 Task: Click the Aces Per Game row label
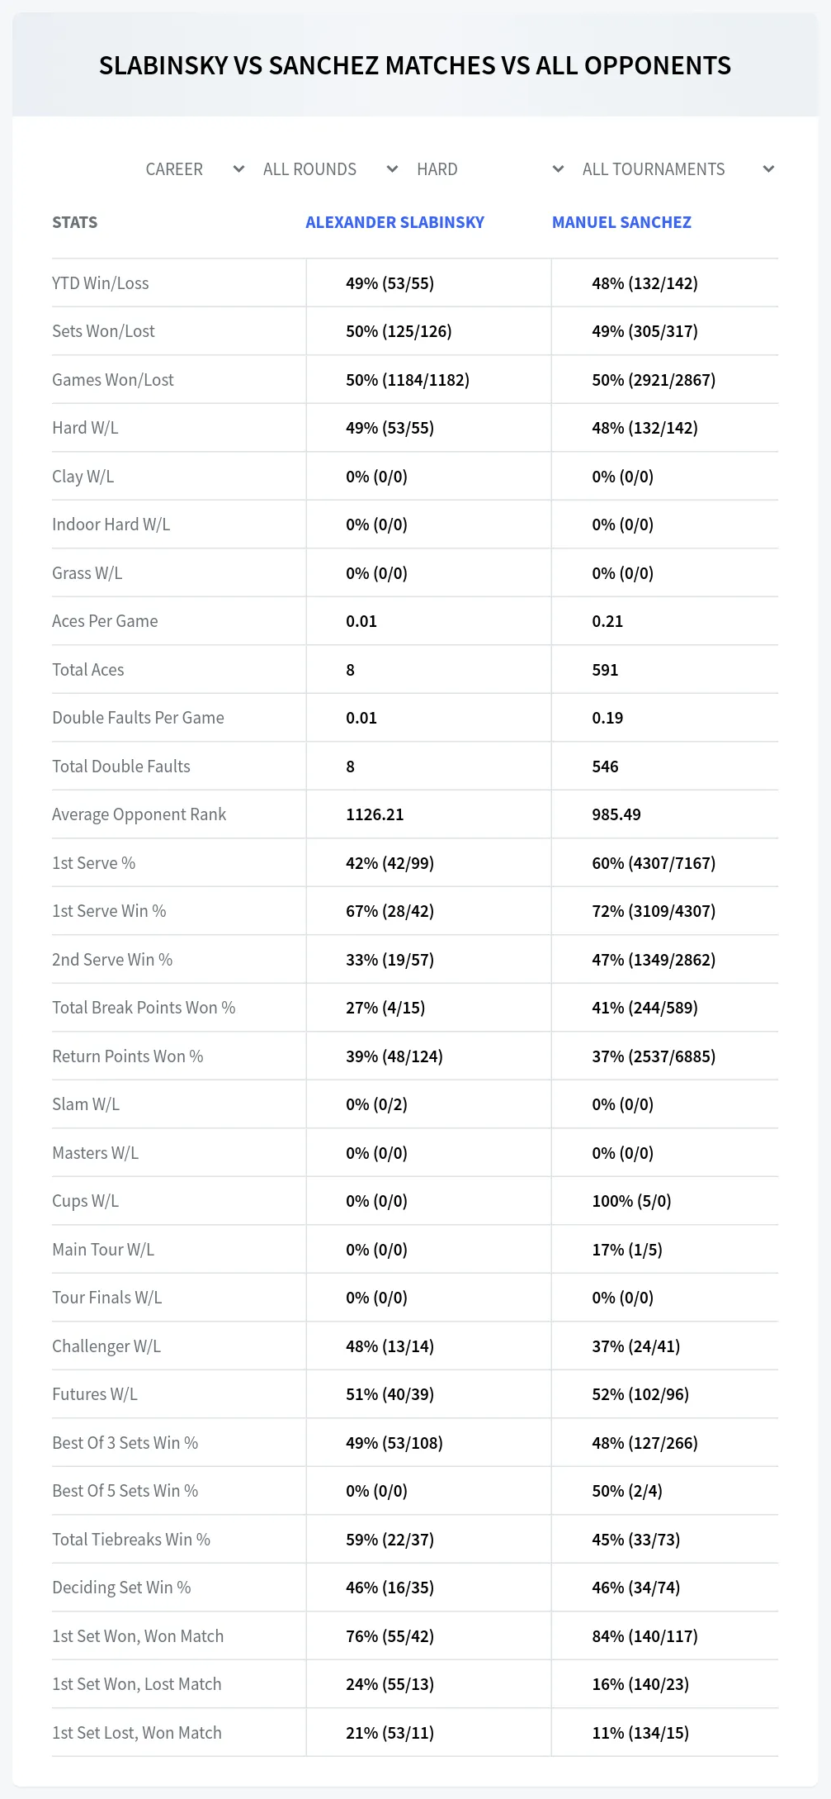pyautogui.click(x=105, y=621)
